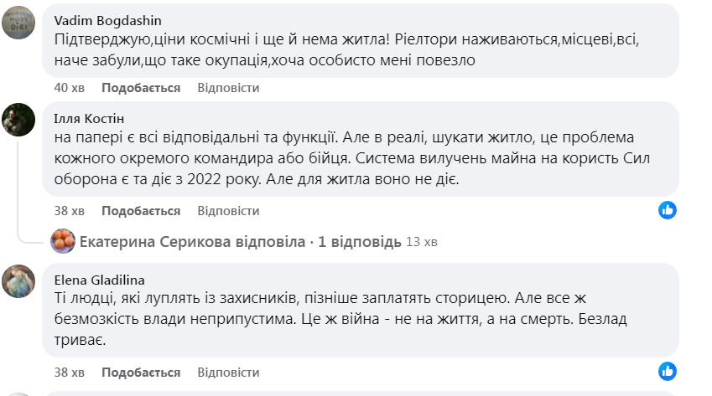Open the Ілля Костін name link
Screen dimensions: 712x396
(x=89, y=117)
